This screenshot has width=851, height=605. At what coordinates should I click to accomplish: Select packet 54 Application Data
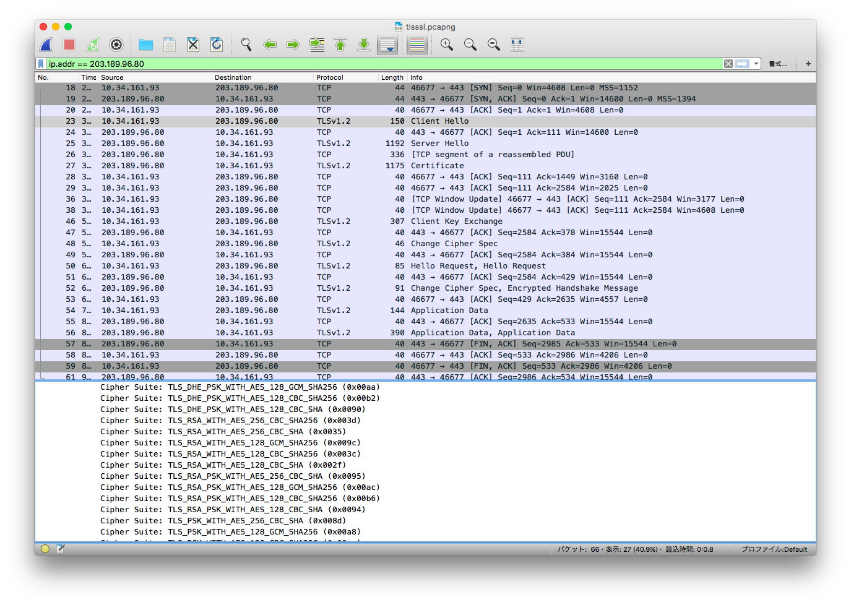tap(425, 311)
